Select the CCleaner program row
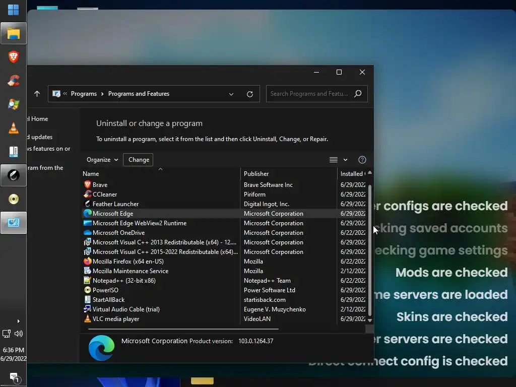Image resolution: width=516 pixels, height=387 pixels. (224, 194)
